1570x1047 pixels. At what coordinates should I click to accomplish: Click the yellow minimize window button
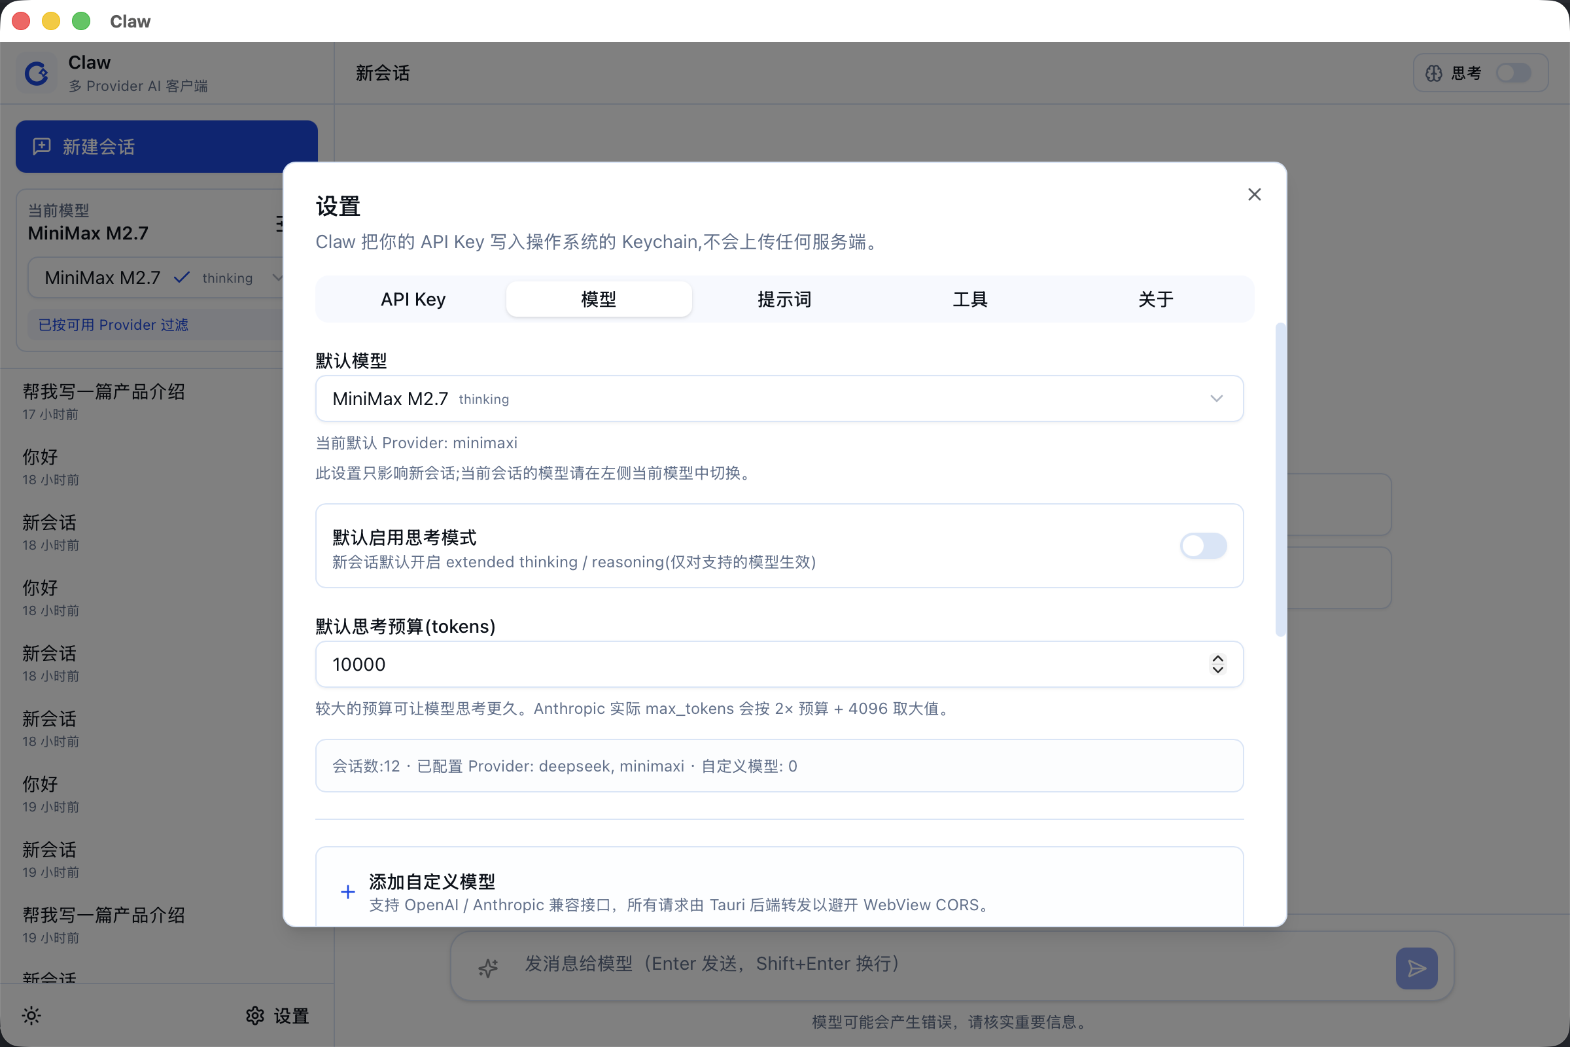[x=51, y=21]
